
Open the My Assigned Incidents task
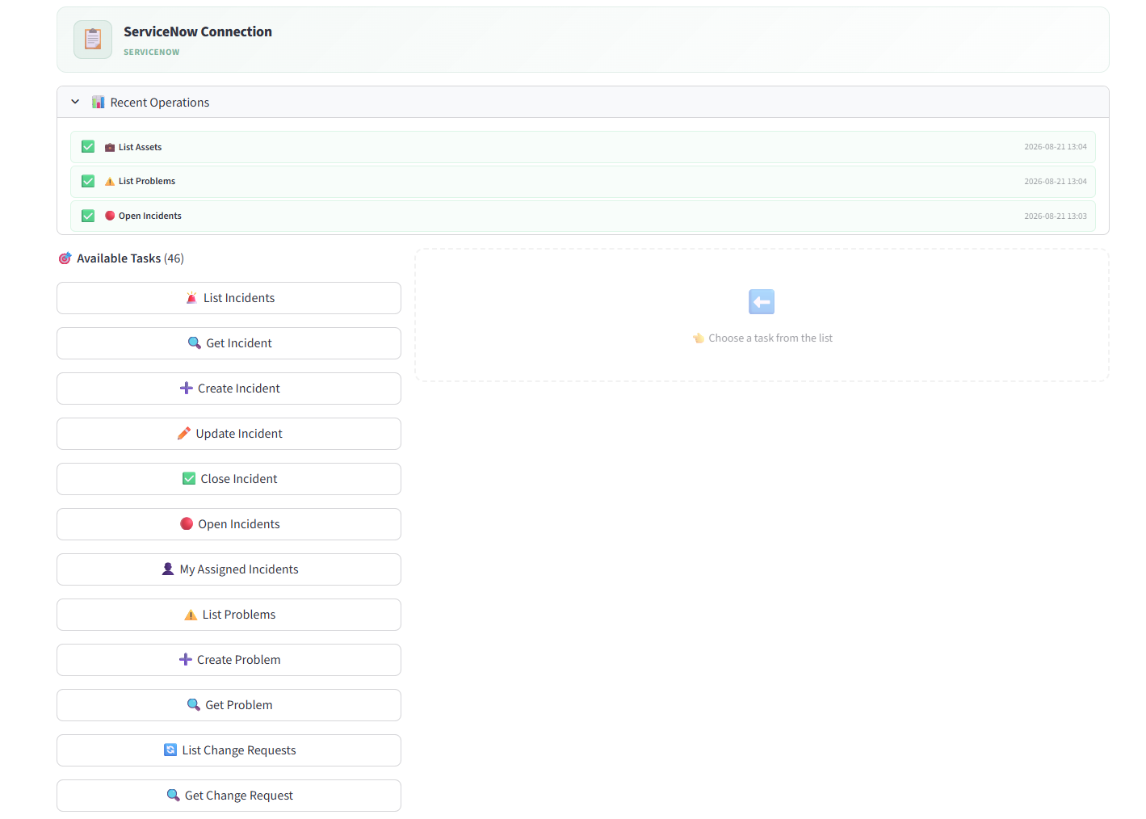(x=229, y=569)
